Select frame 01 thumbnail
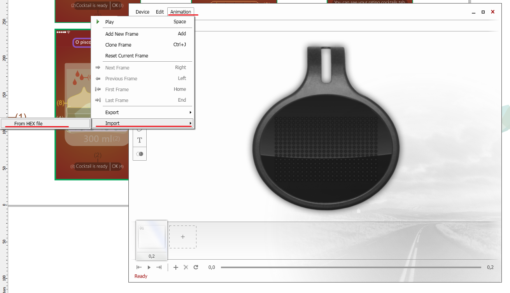The width and height of the screenshot is (510, 293). click(x=152, y=237)
